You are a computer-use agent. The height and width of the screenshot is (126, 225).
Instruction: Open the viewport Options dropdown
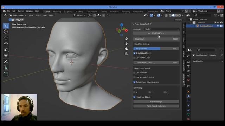coord(180,20)
